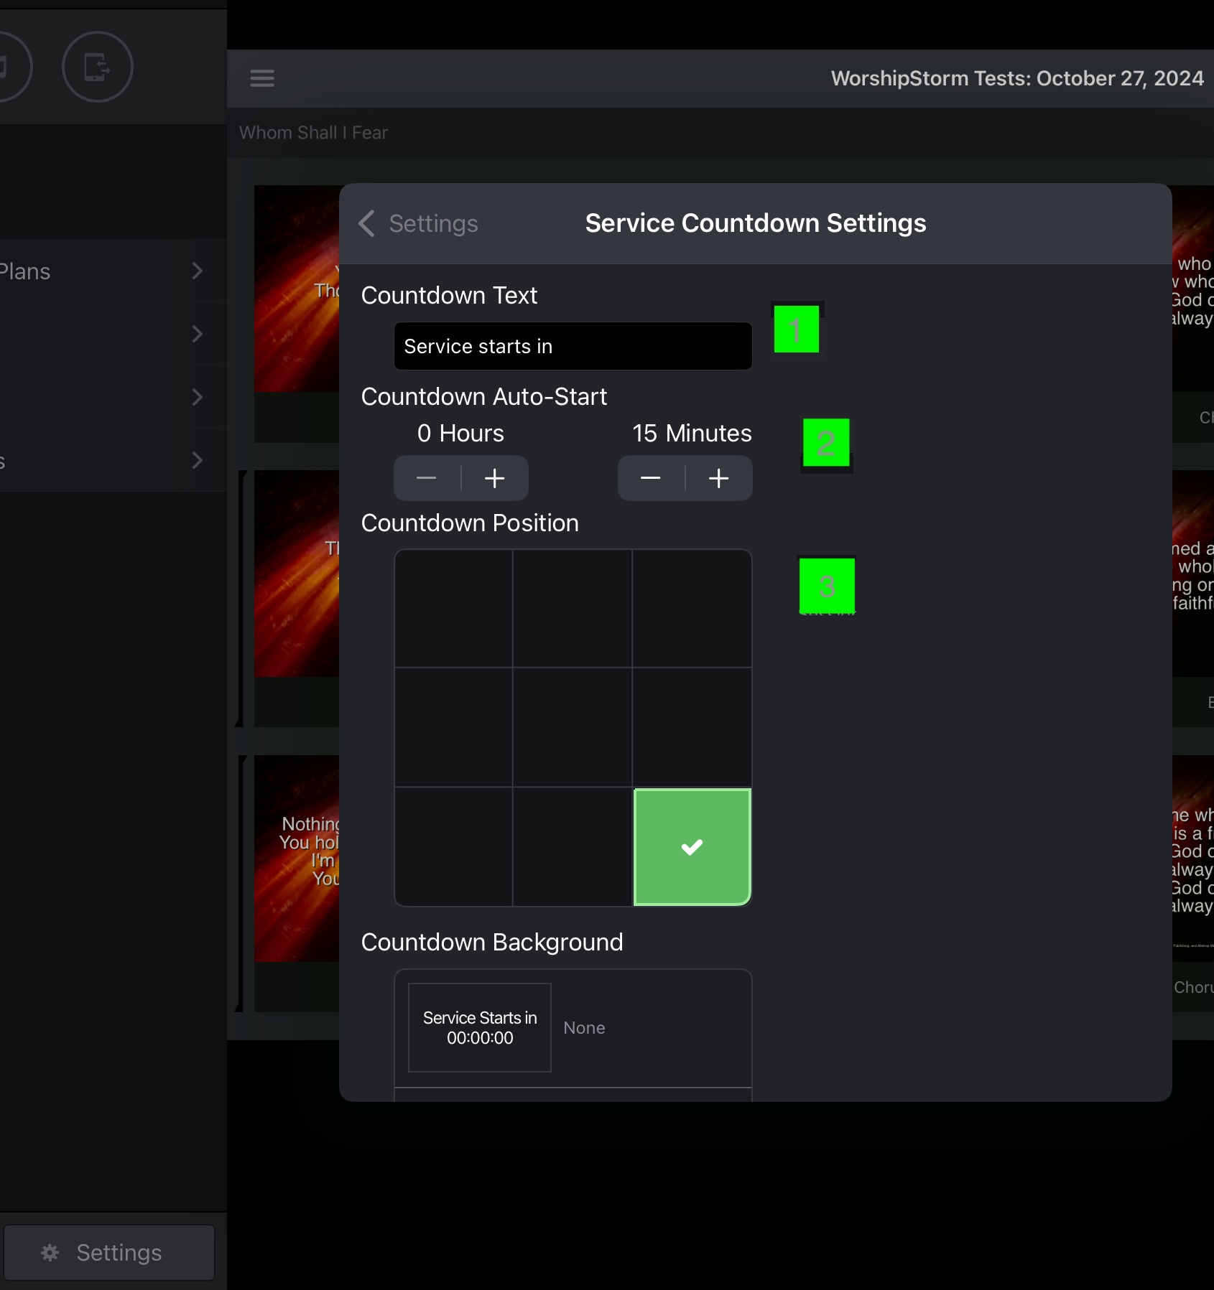The width and height of the screenshot is (1214, 1290).
Task: Tap the device export icon in sidebar
Action: (x=98, y=67)
